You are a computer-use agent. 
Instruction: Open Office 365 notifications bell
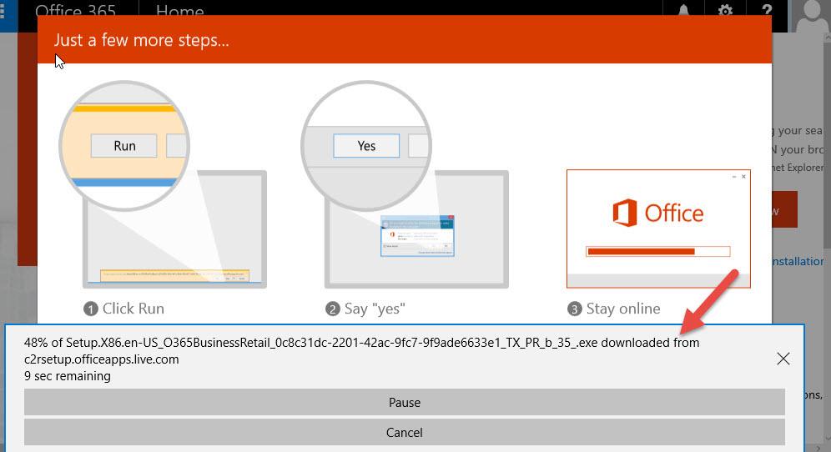click(x=683, y=9)
